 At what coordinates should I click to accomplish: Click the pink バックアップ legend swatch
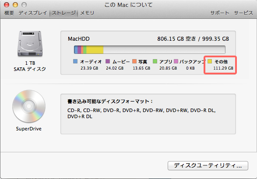point(176,61)
